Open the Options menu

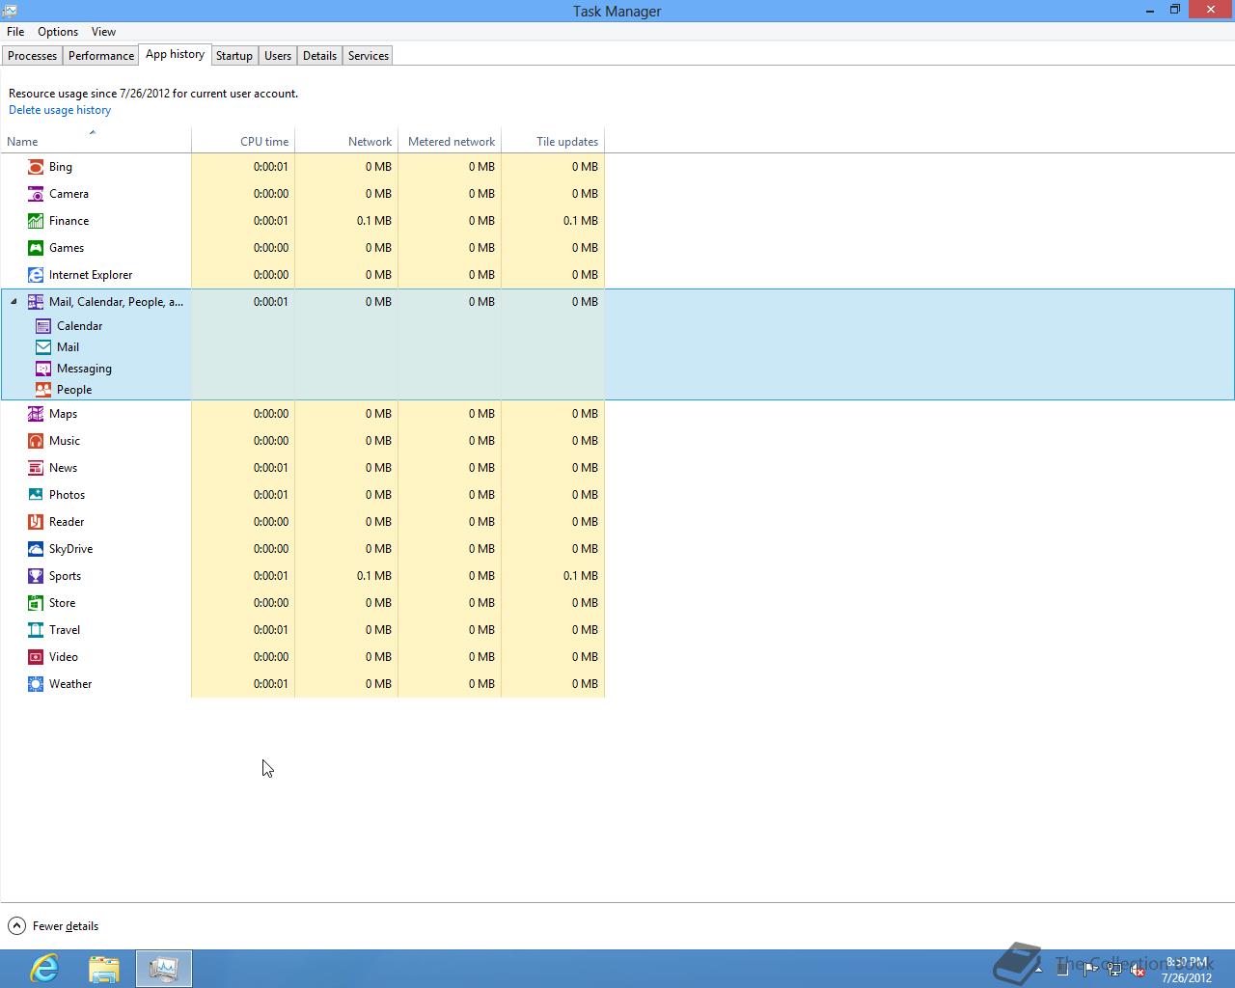pos(58,32)
